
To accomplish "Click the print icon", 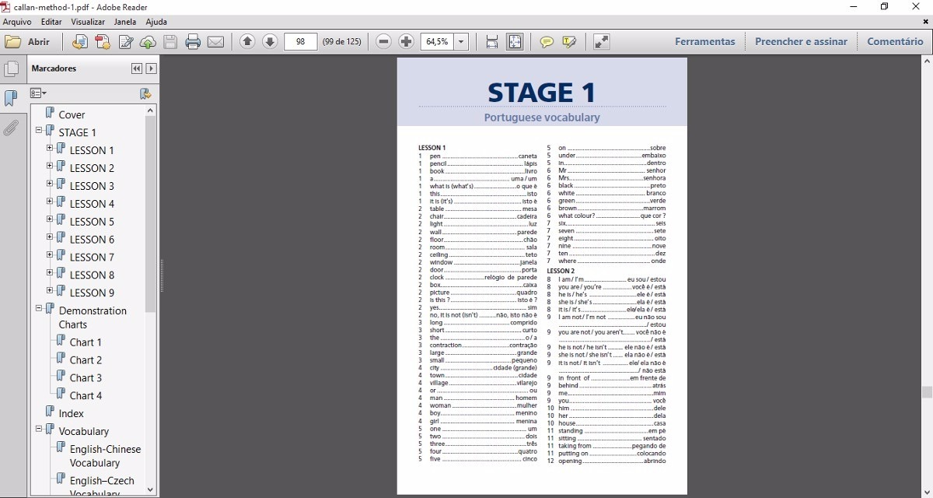I will point(193,42).
